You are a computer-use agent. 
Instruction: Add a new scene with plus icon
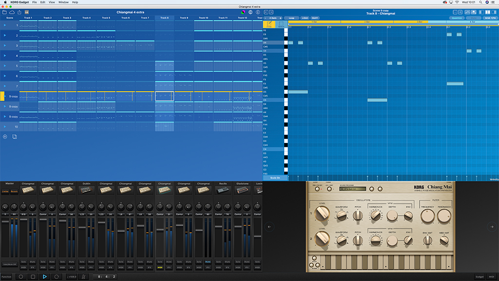tap(5, 137)
